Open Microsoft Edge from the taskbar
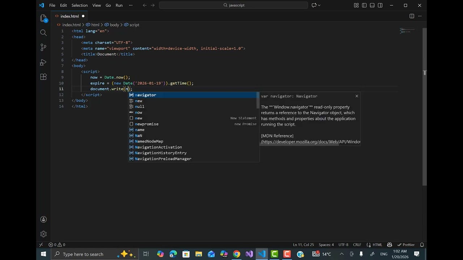Image resolution: width=463 pixels, height=260 pixels. [x=173, y=254]
